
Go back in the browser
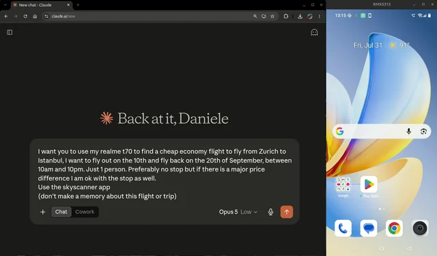click(x=6, y=16)
